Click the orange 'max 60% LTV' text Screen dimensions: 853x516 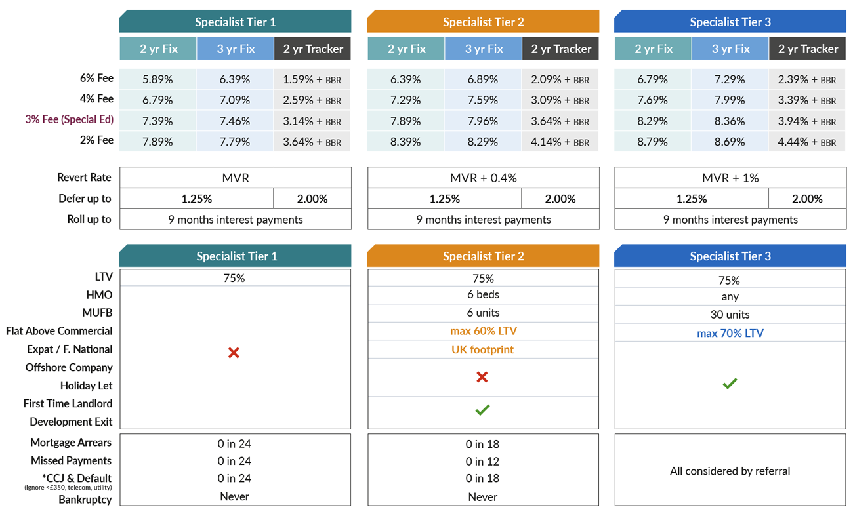click(483, 331)
